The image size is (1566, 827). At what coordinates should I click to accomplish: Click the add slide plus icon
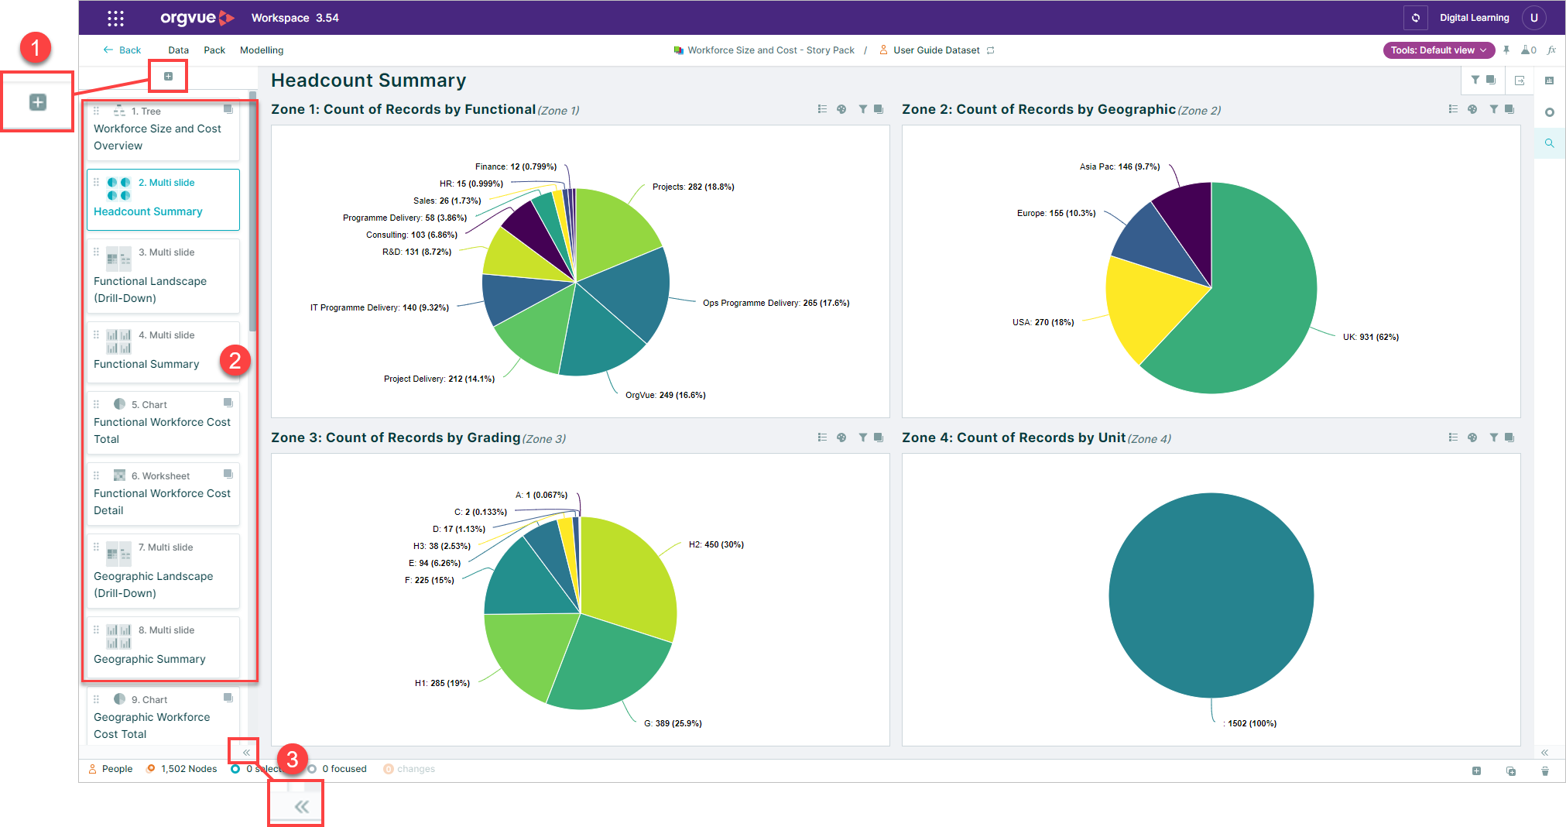pyautogui.click(x=168, y=76)
